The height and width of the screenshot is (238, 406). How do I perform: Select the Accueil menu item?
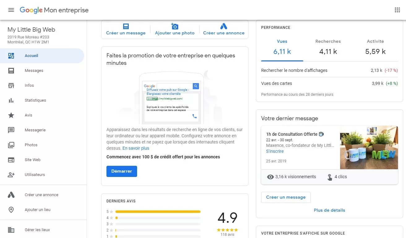32,56
